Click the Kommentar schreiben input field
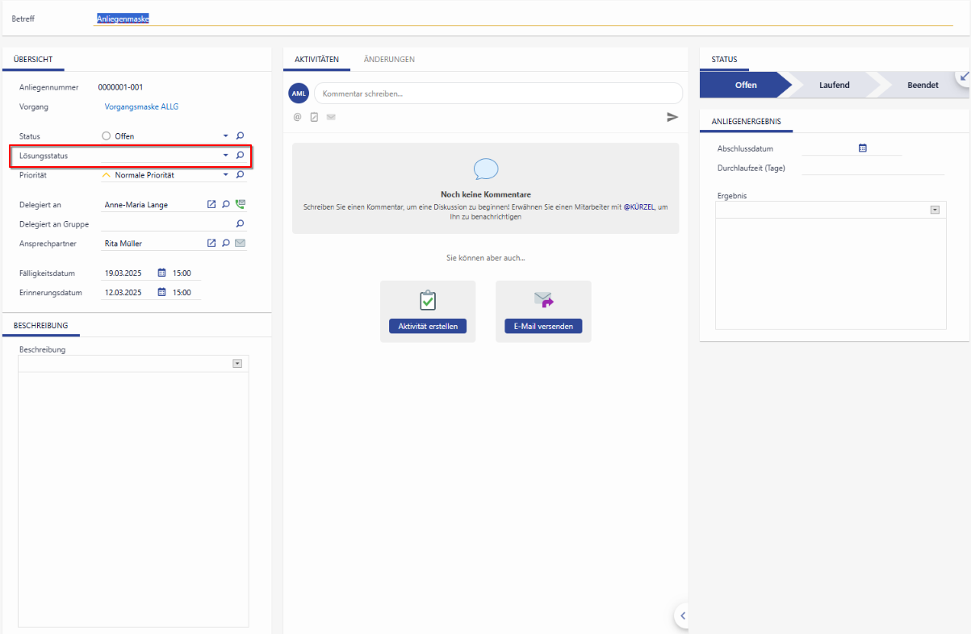The image size is (971, 634). [x=496, y=94]
